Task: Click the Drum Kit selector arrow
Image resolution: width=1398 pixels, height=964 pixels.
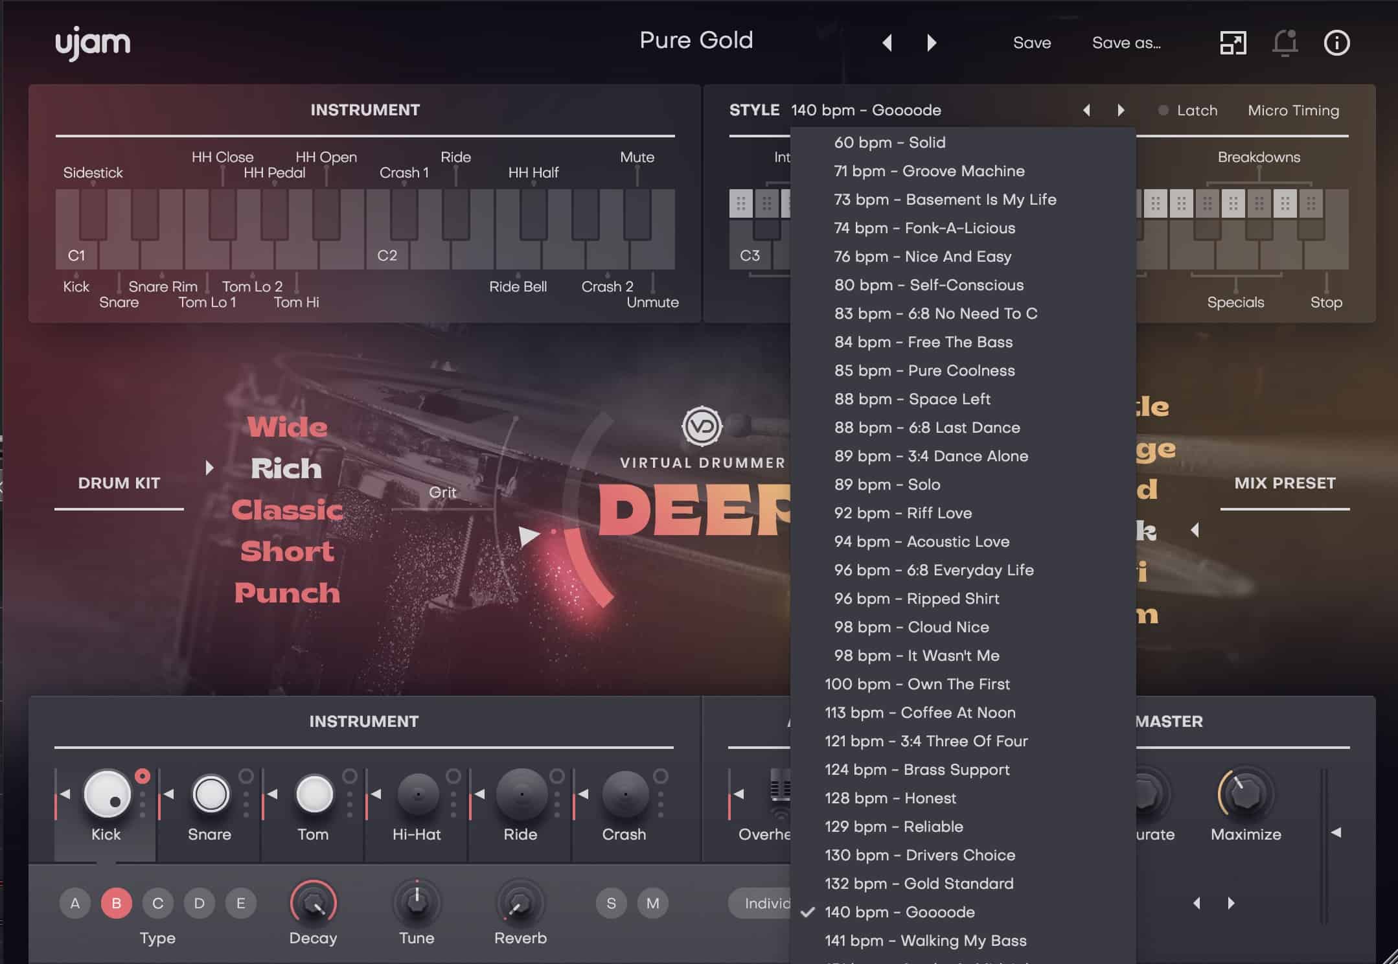Action: (209, 468)
